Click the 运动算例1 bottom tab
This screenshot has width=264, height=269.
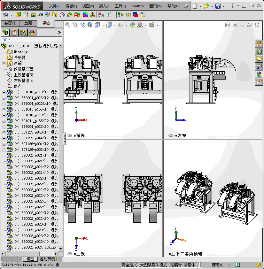49,259
